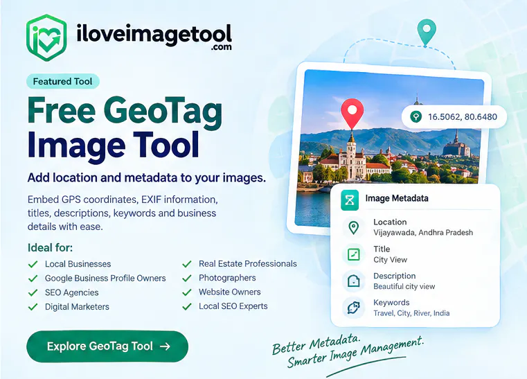The height and width of the screenshot is (379, 527).
Task: Click the Website Owners list item text
Action: 229,292
